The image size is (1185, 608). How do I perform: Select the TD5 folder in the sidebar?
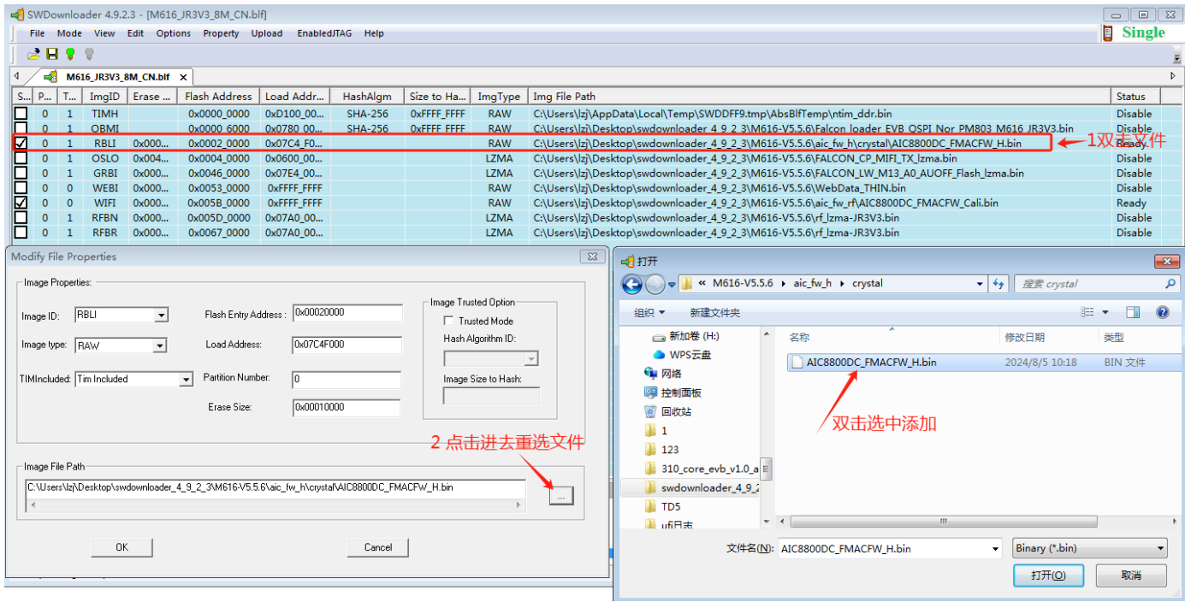[663, 506]
